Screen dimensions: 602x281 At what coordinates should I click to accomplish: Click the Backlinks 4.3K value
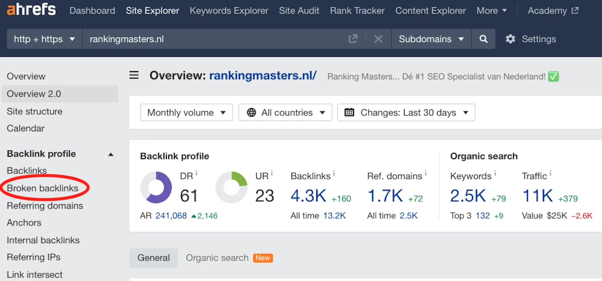[308, 196]
